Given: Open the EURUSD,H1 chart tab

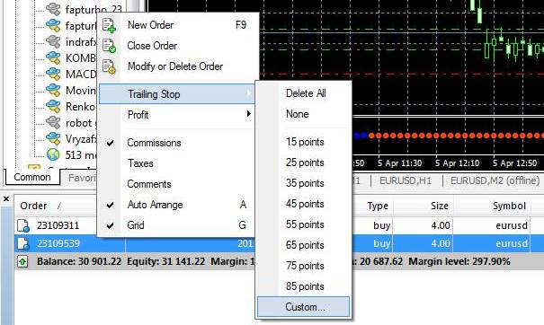Looking at the screenshot, I should [x=406, y=180].
